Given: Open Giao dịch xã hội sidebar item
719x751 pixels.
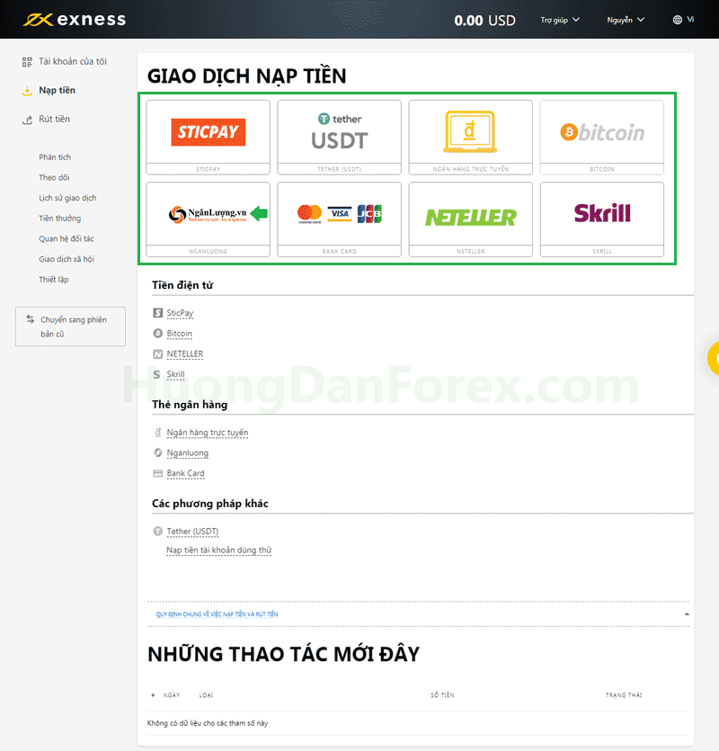Looking at the screenshot, I should (x=67, y=259).
